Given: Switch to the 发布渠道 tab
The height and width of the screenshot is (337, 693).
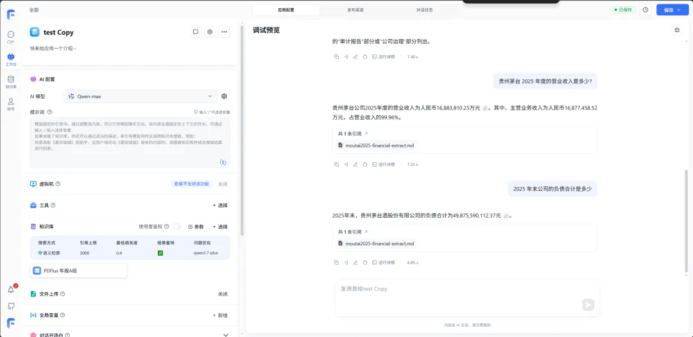Looking at the screenshot, I should click(x=355, y=10).
